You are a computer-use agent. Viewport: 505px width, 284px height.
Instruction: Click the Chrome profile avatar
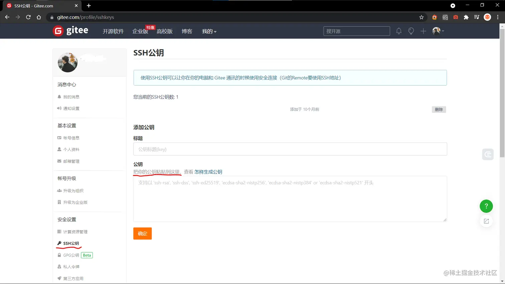point(487,17)
